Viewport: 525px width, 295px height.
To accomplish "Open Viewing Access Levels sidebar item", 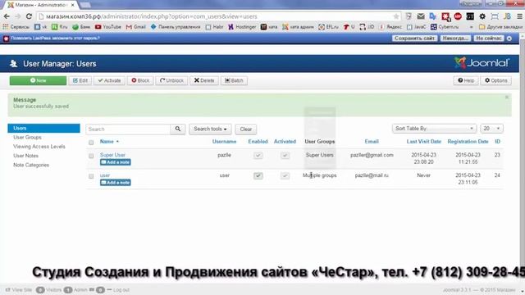I will pyautogui.click(x=39, y=147).
